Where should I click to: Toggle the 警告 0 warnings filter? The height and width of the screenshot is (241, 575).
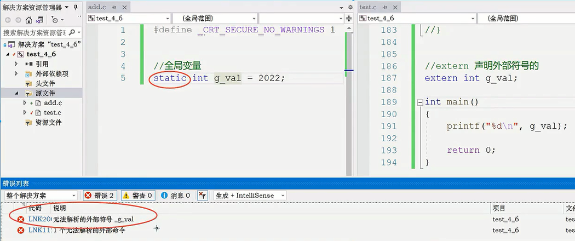[138, 196]
